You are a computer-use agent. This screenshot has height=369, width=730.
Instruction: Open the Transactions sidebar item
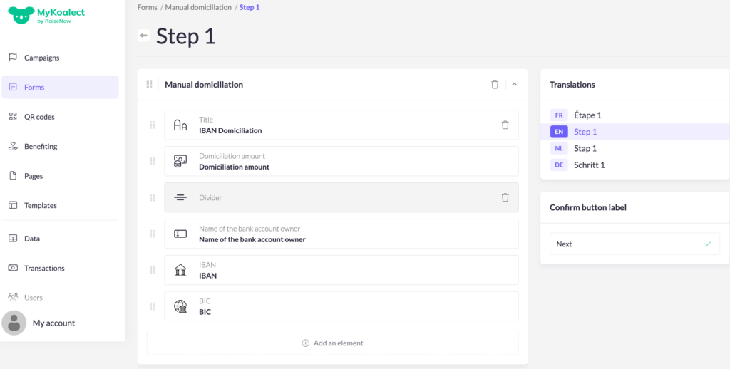pos(44,268)
